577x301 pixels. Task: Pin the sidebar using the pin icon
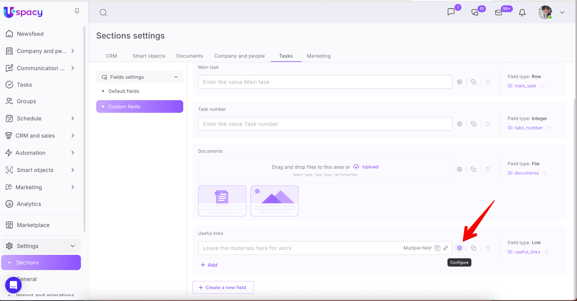point(77,11)
